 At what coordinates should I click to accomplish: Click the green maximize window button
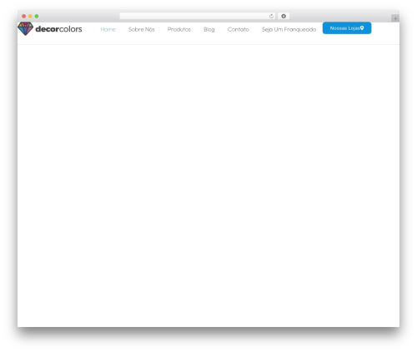pos(37,16)
